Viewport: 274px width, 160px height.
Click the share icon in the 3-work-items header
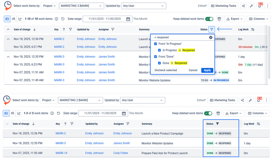[242, 100]
